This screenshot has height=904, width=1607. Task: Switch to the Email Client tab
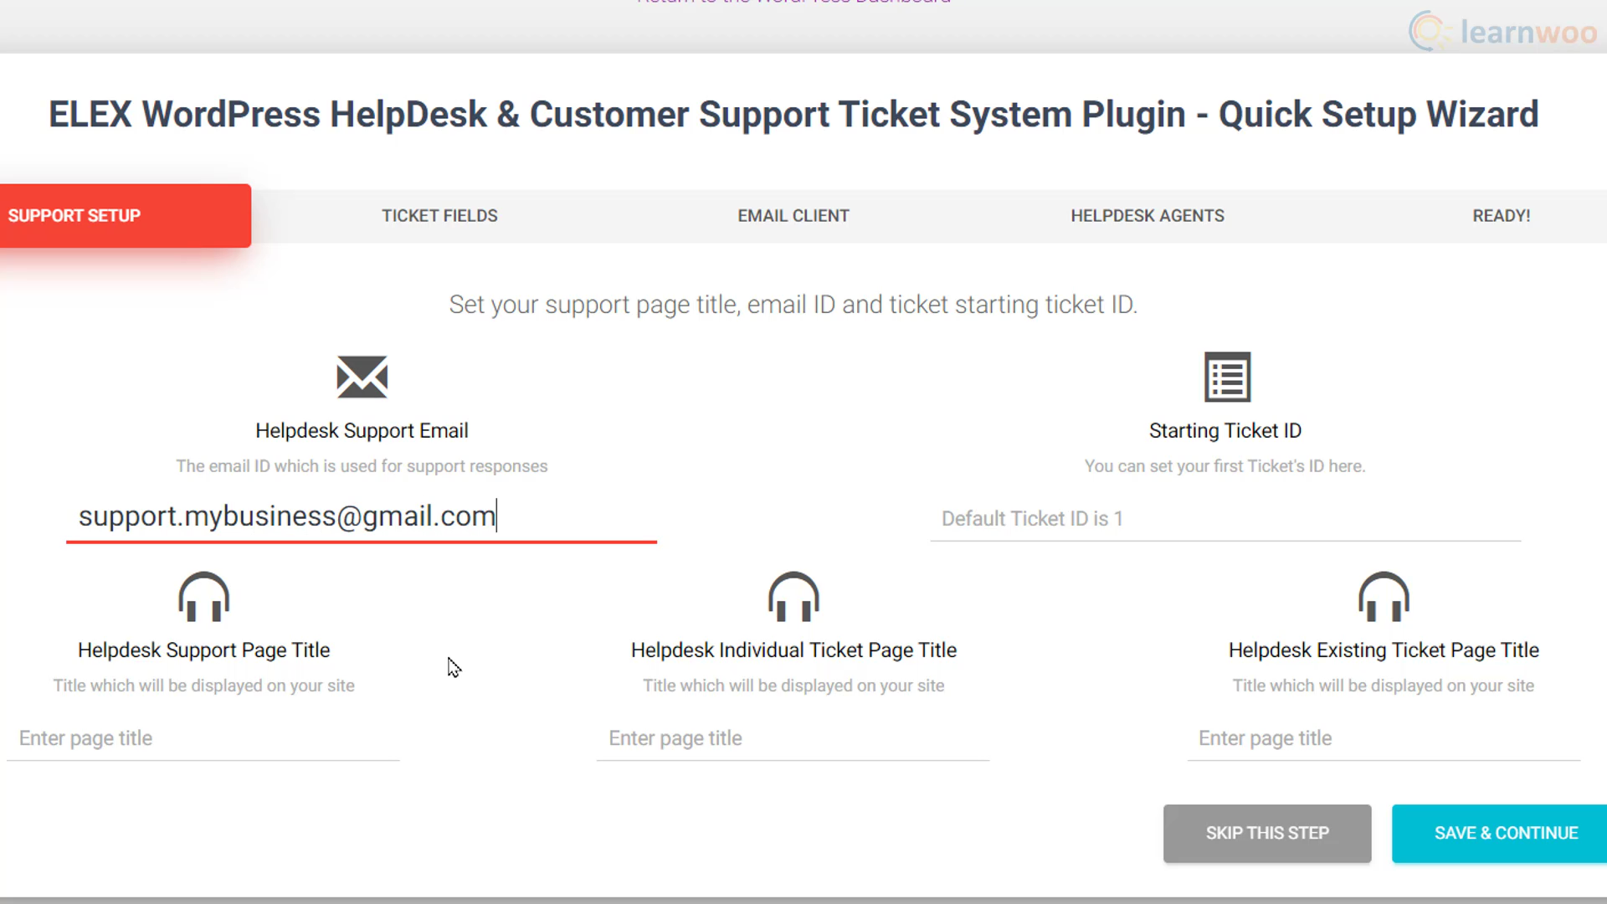[793, 216]
